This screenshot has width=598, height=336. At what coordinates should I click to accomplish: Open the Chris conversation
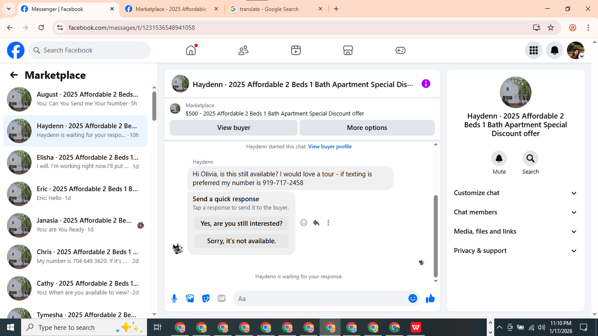tap(75, 257)
